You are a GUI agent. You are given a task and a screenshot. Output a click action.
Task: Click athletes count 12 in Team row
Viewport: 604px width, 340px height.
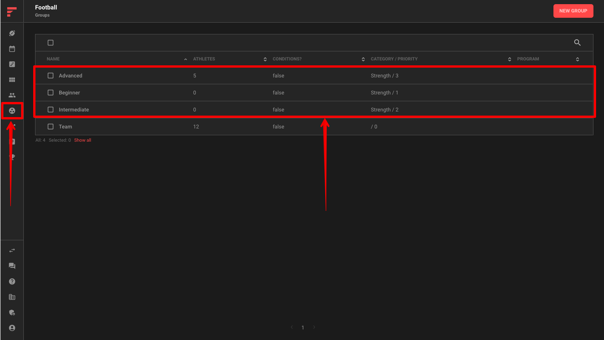pyautogui.click(x=196, y=127)
